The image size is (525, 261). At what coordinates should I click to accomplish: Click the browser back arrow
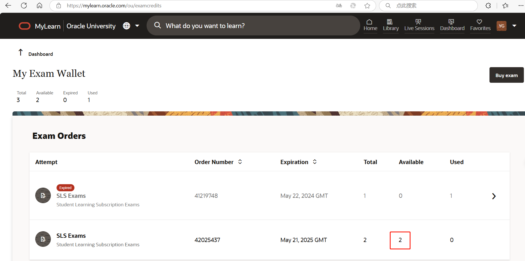click(x=8, y=6)
